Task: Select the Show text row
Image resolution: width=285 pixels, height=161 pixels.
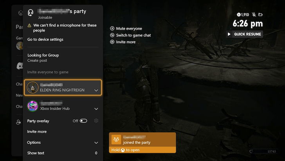Action: click(x=63, y=153)
